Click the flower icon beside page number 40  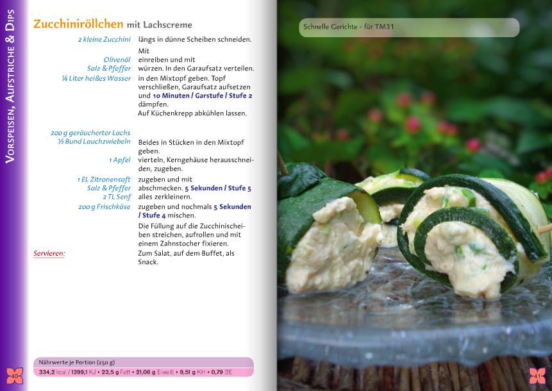(x=15, y=376)
